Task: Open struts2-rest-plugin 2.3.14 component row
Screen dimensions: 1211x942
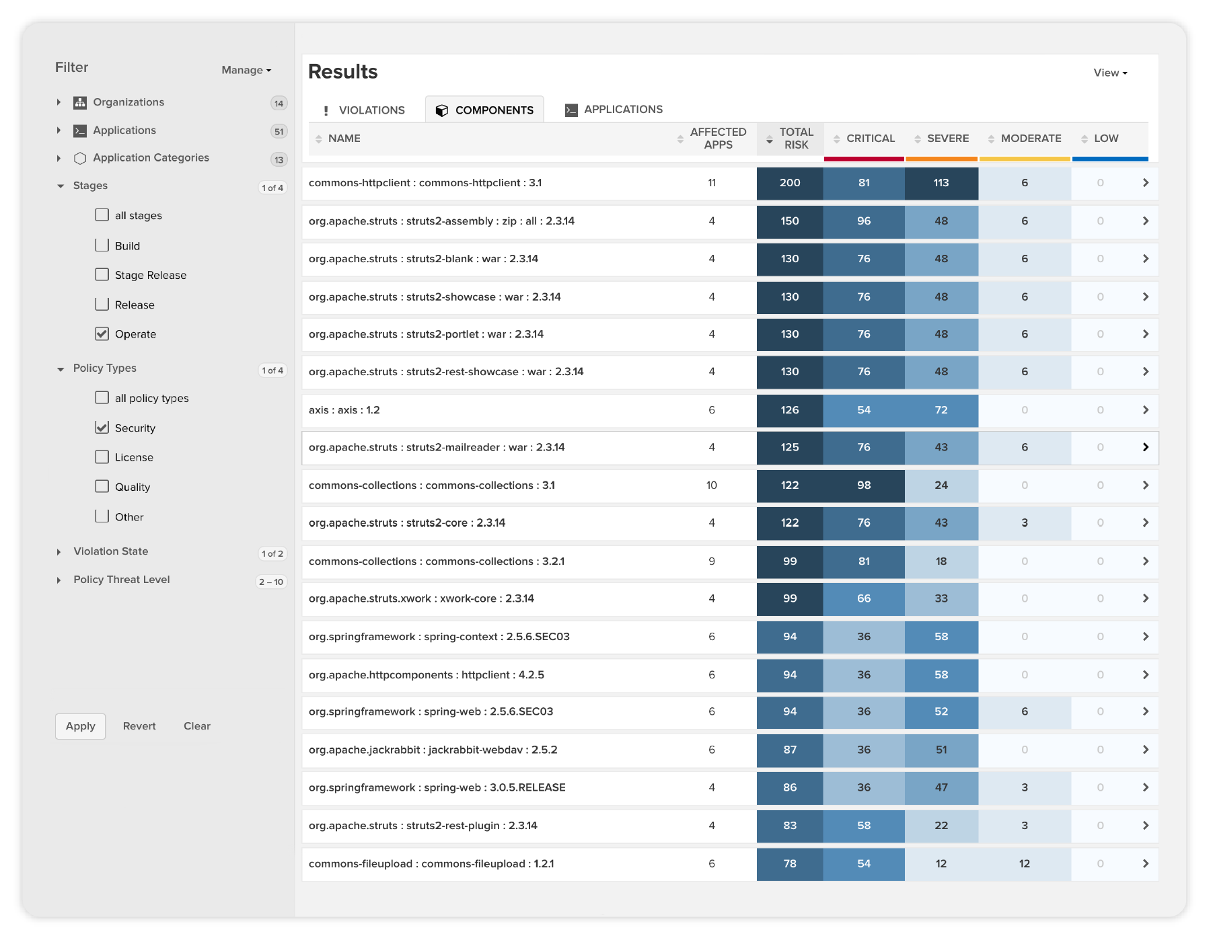Action: click(730, 826)
